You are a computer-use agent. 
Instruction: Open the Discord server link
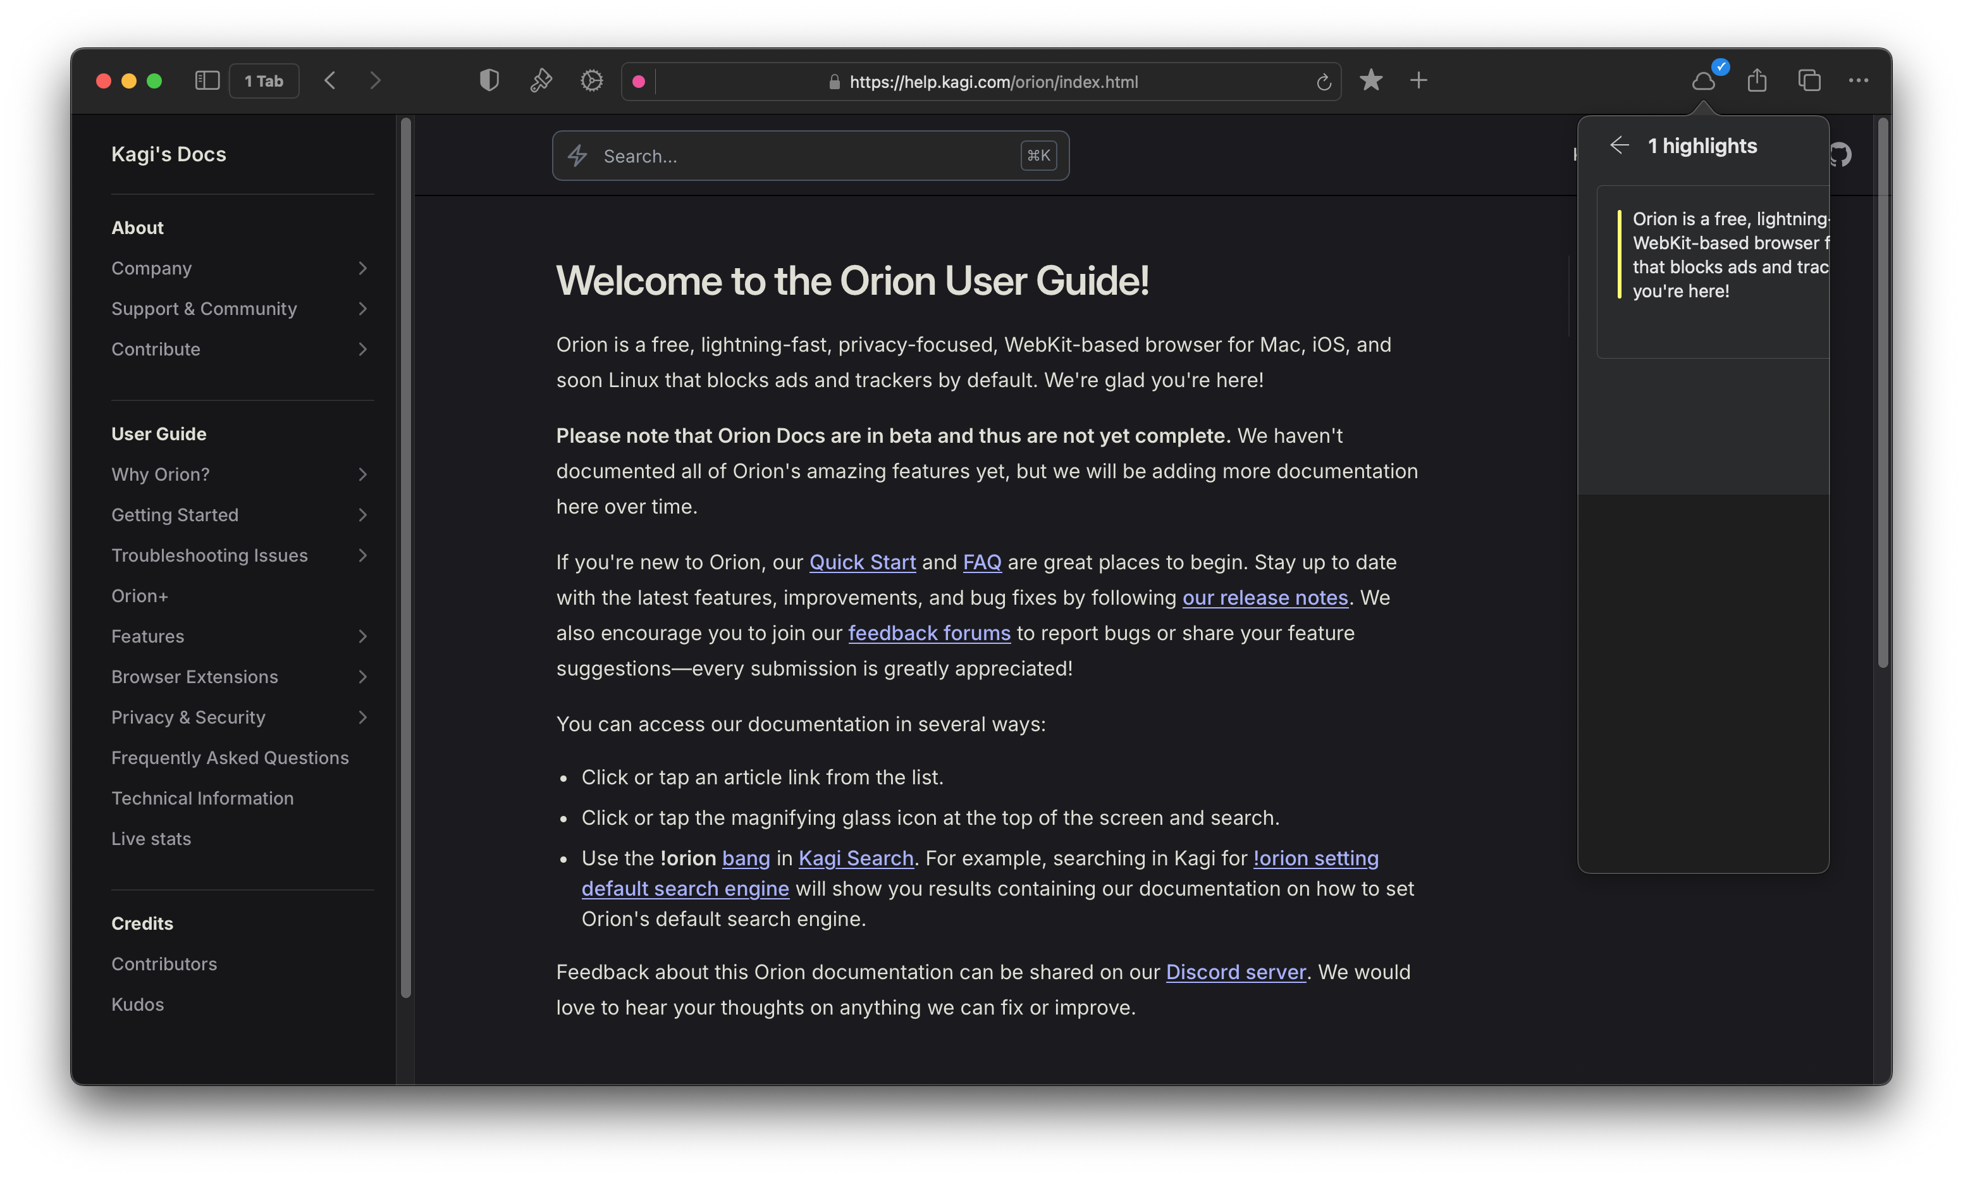click(1236, 972)
